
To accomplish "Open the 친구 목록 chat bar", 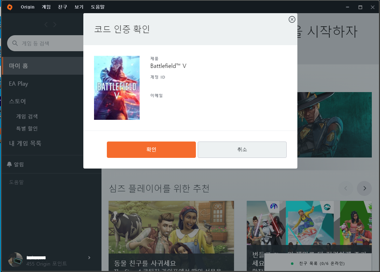I will tap(318, 263).
